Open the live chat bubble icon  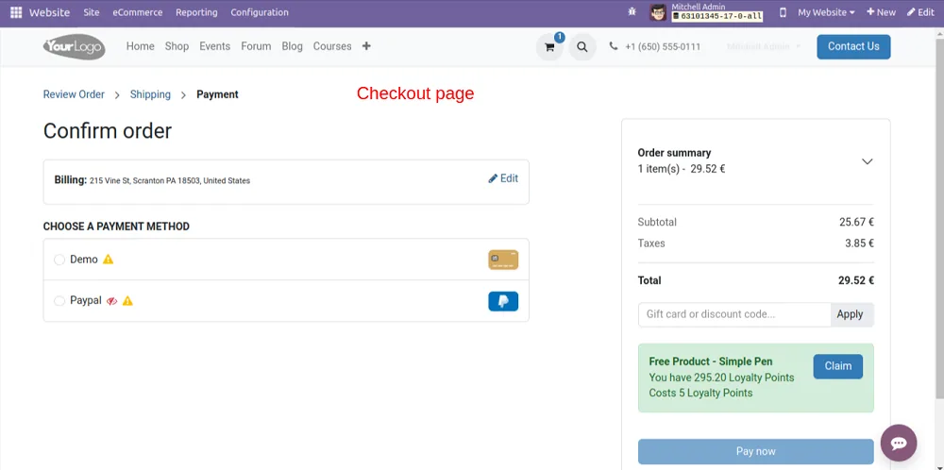coord(899,443)
